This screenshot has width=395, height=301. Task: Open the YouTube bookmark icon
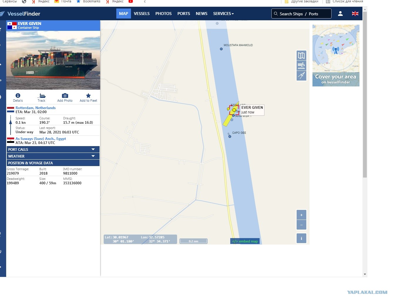(x=131, y=1)
